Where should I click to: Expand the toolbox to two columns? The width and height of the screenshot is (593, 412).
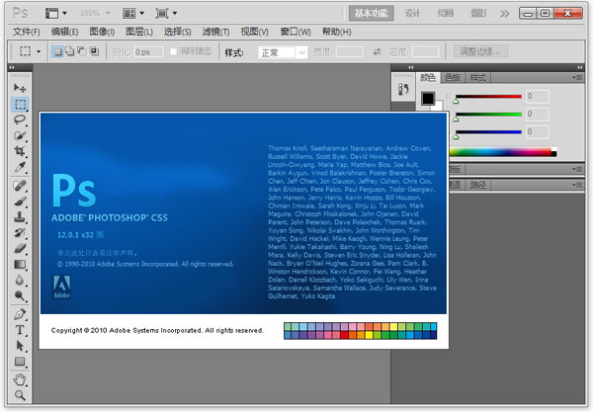click(12, 67)
